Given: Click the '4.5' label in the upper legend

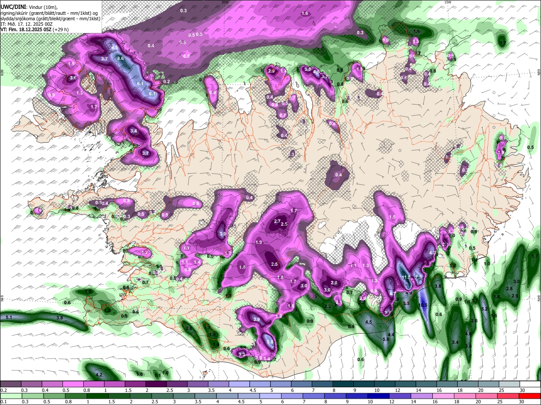Looking at the screenshot, I should coord(253,390).
